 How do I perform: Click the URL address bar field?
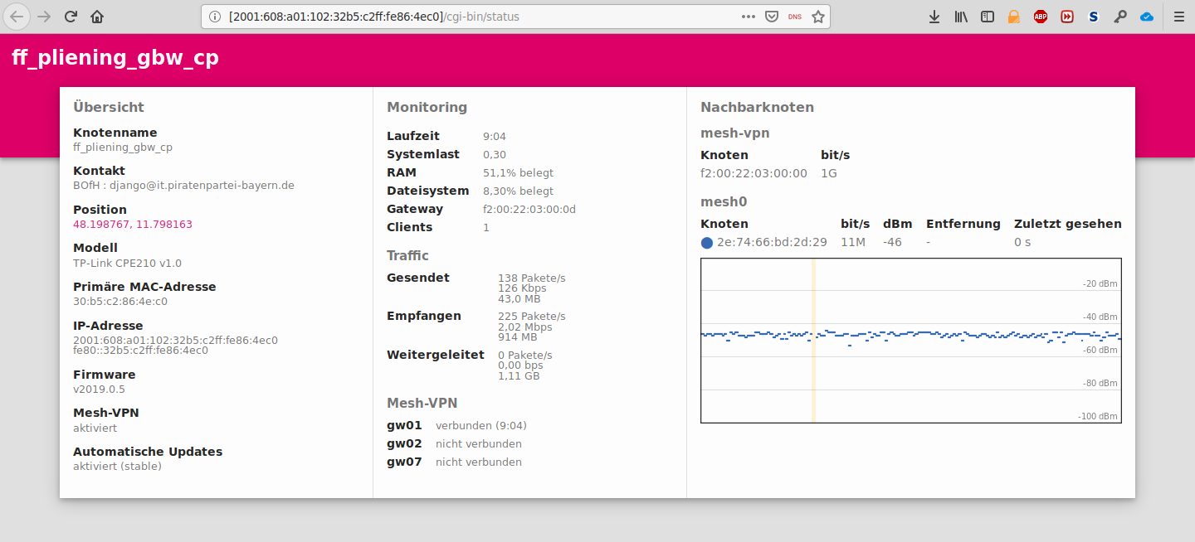[x=481, y=17]
